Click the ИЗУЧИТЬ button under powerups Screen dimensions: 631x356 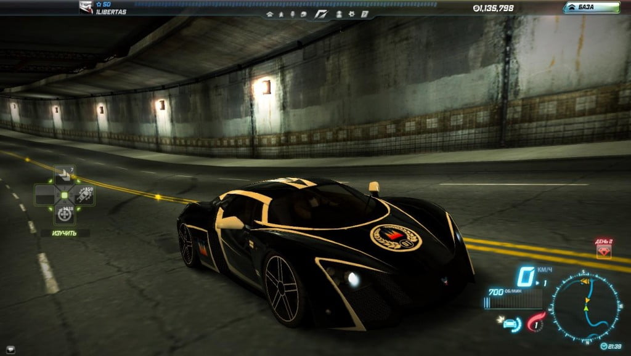(x=64, y=233)
